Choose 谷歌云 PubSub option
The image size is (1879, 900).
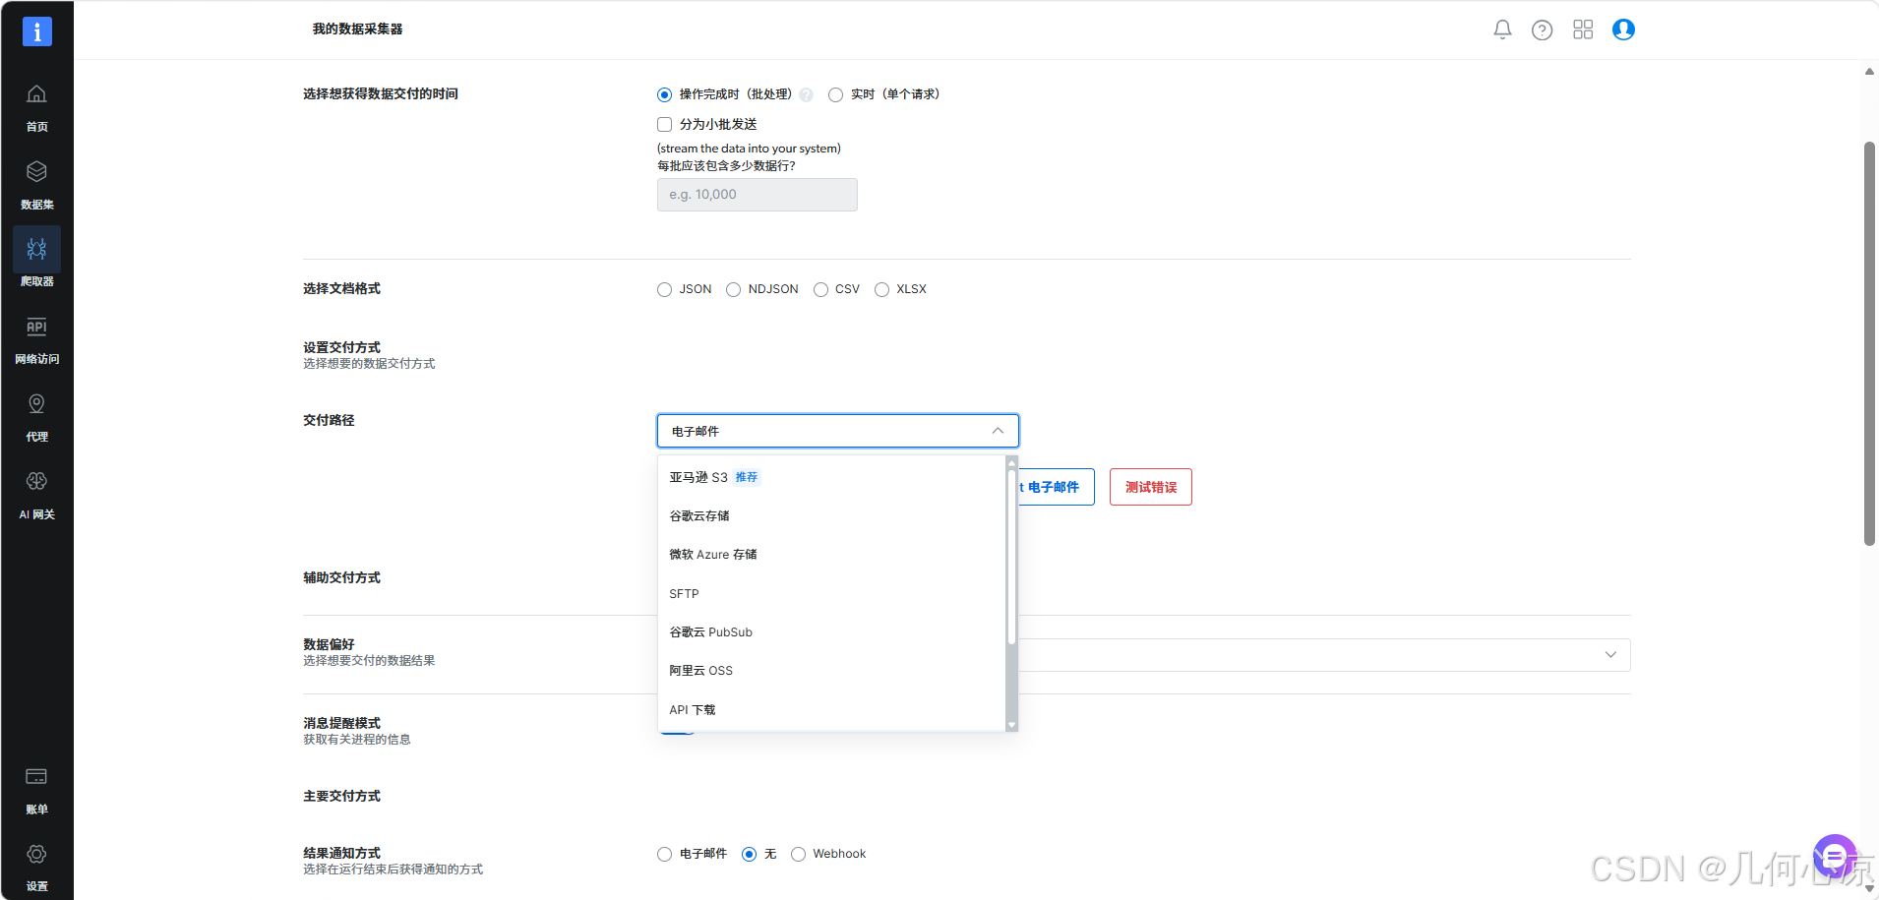pyautogui.click(x=831, y=631)
